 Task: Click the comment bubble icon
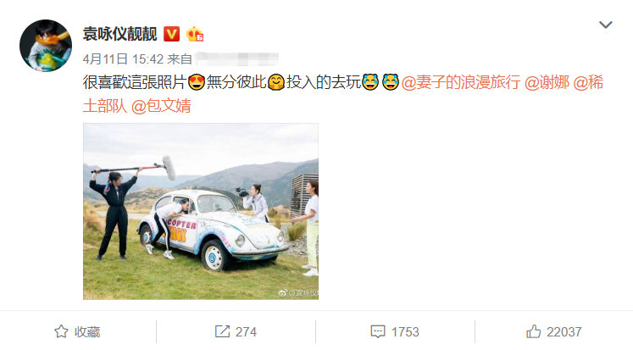coord(378,332)
